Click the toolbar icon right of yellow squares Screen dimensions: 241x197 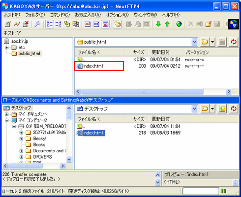(76, 24)
